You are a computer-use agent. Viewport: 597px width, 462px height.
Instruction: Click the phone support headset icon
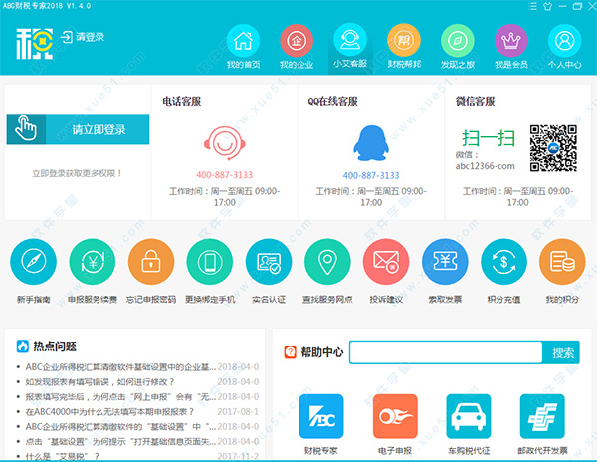pyautogui.click(x=225, y=143)
